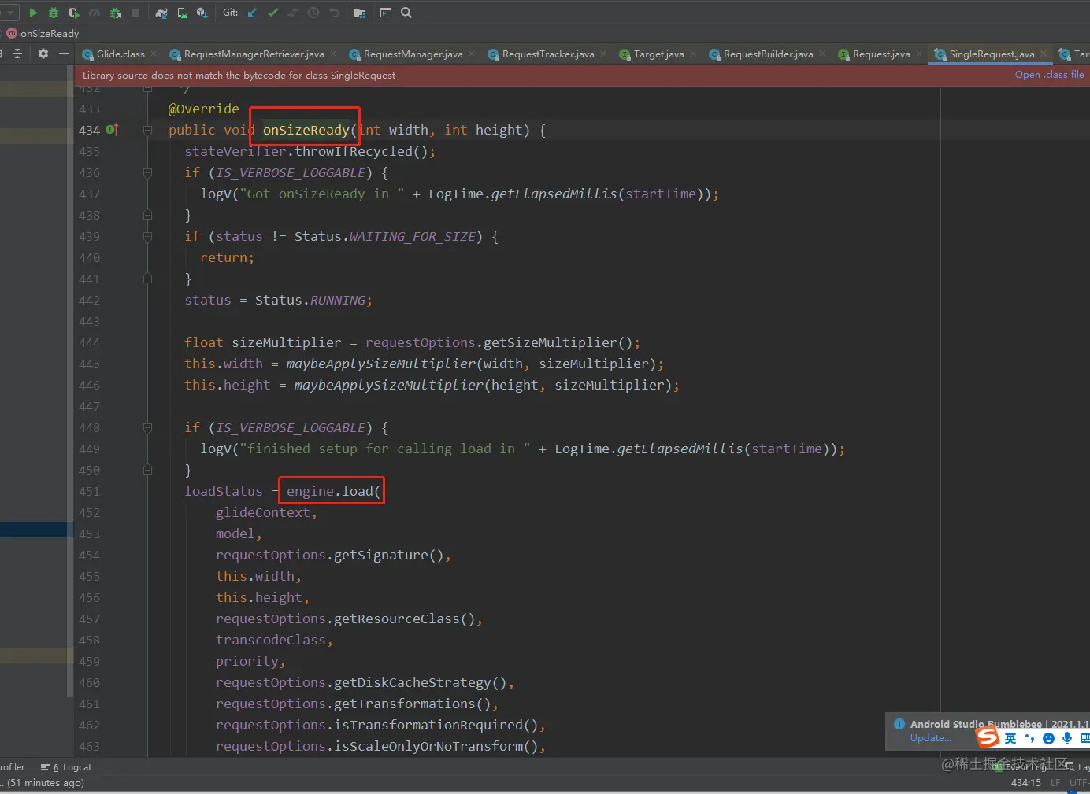Open the Event Log button
Image resolution: width=1090 pixels, height=794 pixels.
click(x=1021, y=767)
